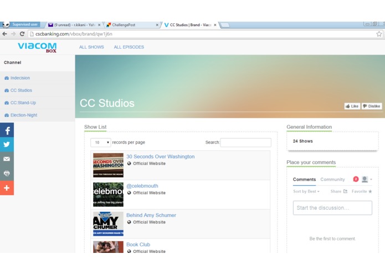Open records per page dropdown
Image resolution: width=385 pixels, height=274 pixels.
point(101,143)
